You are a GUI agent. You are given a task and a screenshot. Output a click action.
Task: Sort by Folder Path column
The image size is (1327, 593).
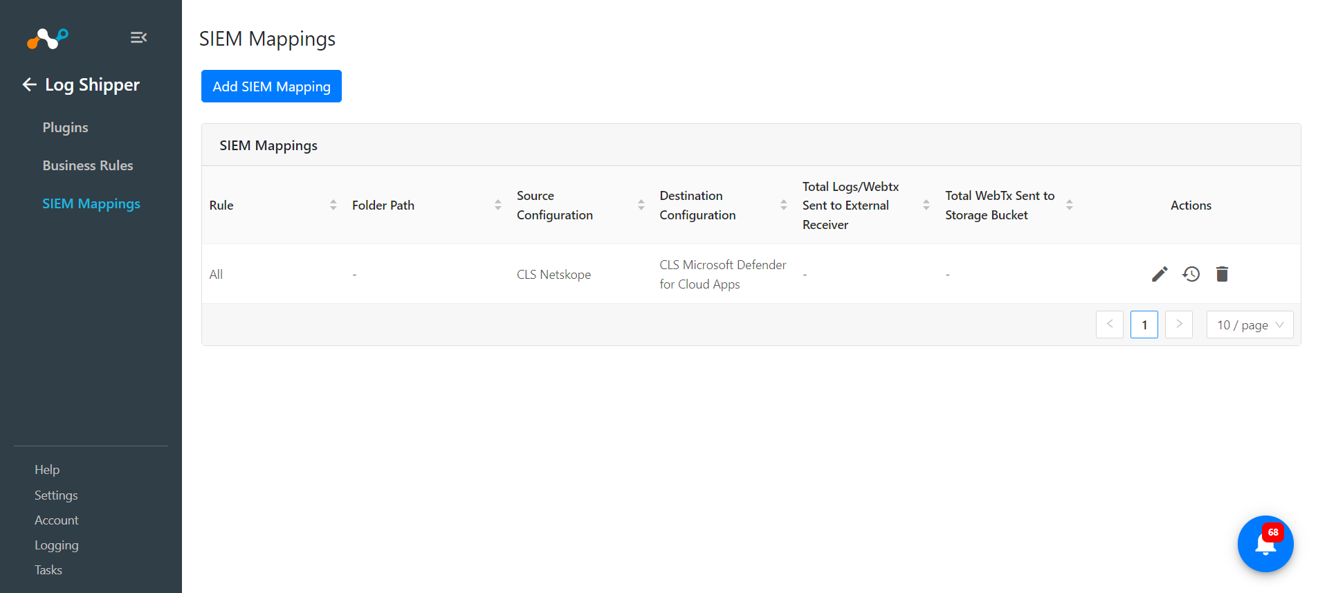pos(498,205)
